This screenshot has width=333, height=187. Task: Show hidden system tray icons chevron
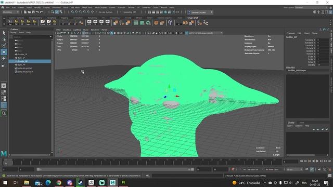265,183
